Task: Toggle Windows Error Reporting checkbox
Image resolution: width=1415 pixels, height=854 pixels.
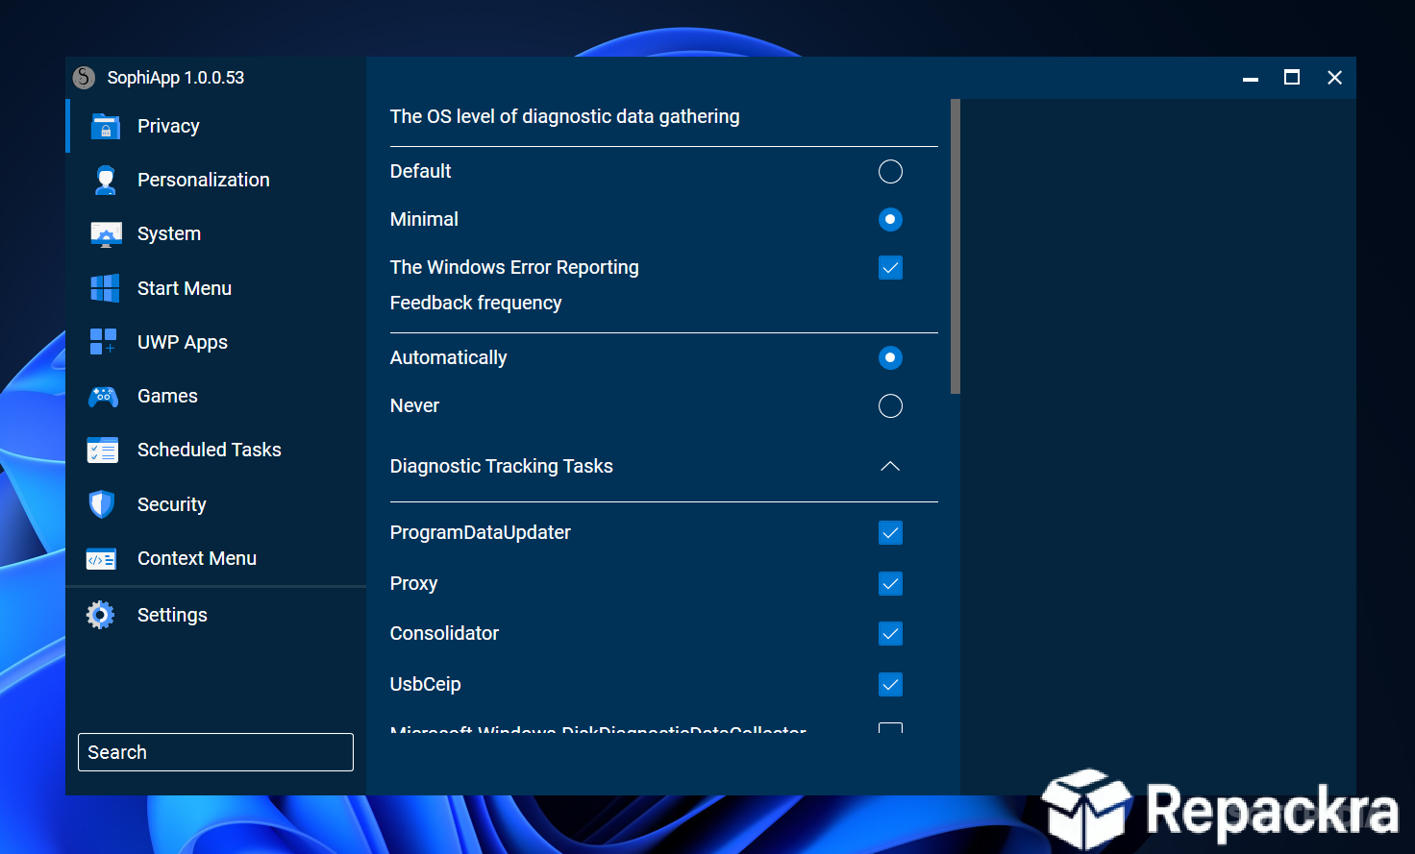Action: pyautogui.click(x=891, y=268)
